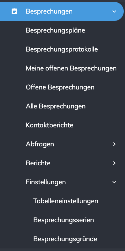125x251 pixels.
Task: Click the Berichte menu label
Action: (38, 163)
